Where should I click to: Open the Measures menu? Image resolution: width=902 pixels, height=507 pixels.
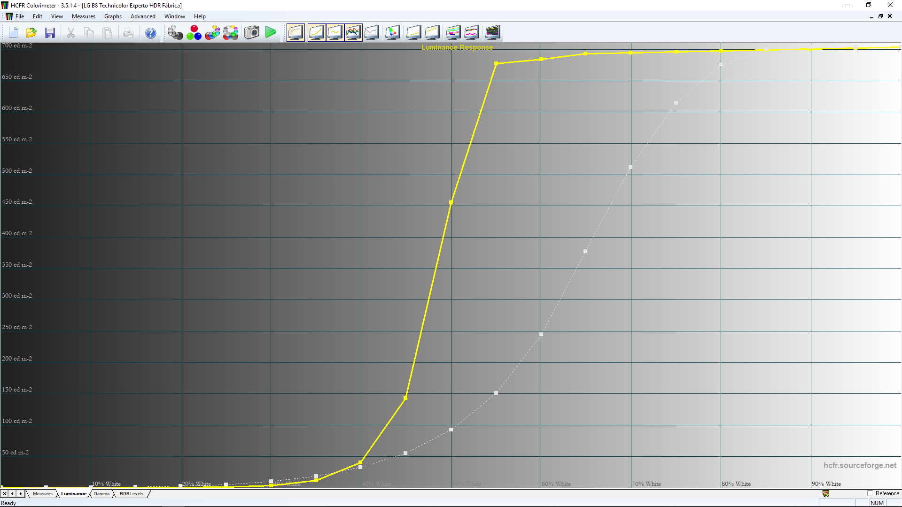point(83,16)
